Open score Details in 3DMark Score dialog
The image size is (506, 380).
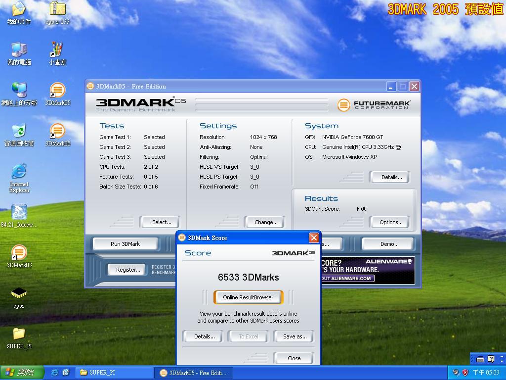click(204, 336)
